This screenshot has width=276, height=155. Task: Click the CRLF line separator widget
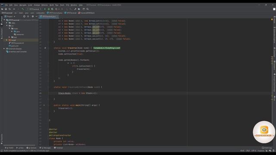tap(248, 151)
